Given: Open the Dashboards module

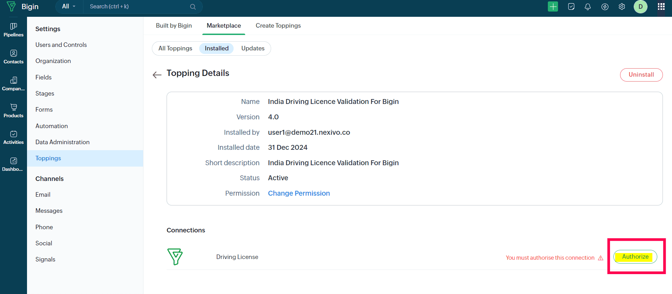Looking at the screenshot, I should [x=13, y=164].
